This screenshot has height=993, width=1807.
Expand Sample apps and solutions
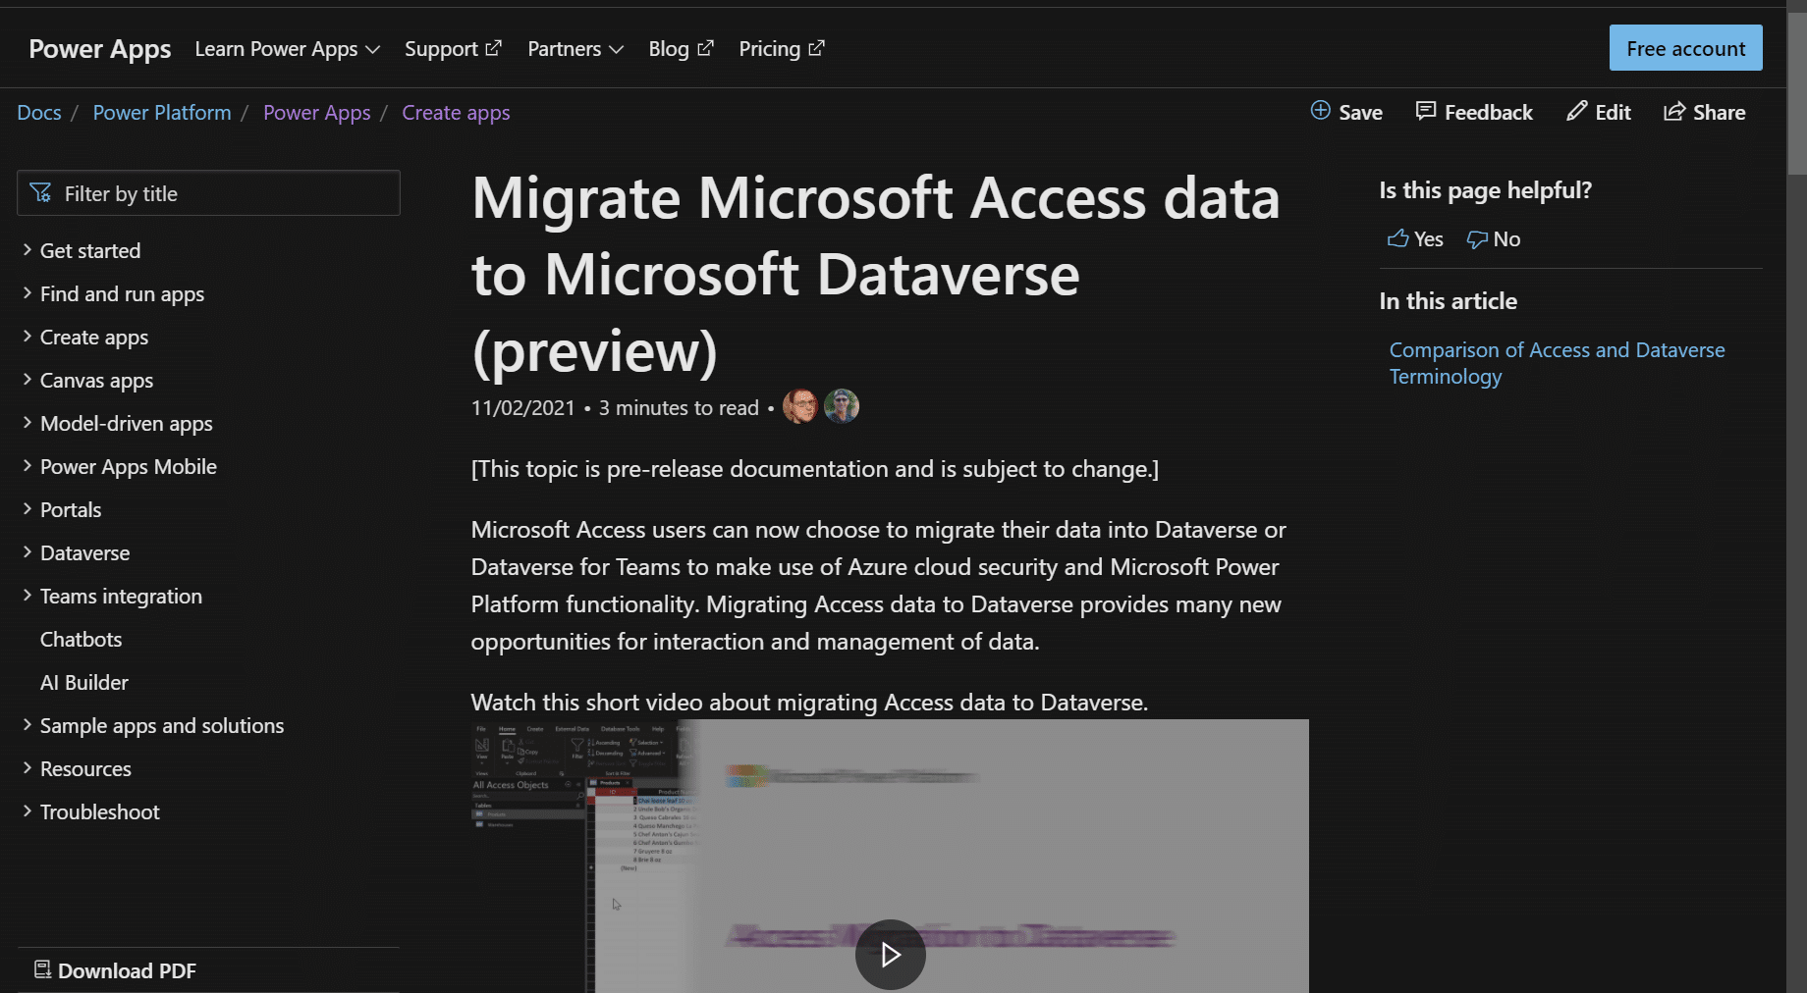click(x=27, y=725)
